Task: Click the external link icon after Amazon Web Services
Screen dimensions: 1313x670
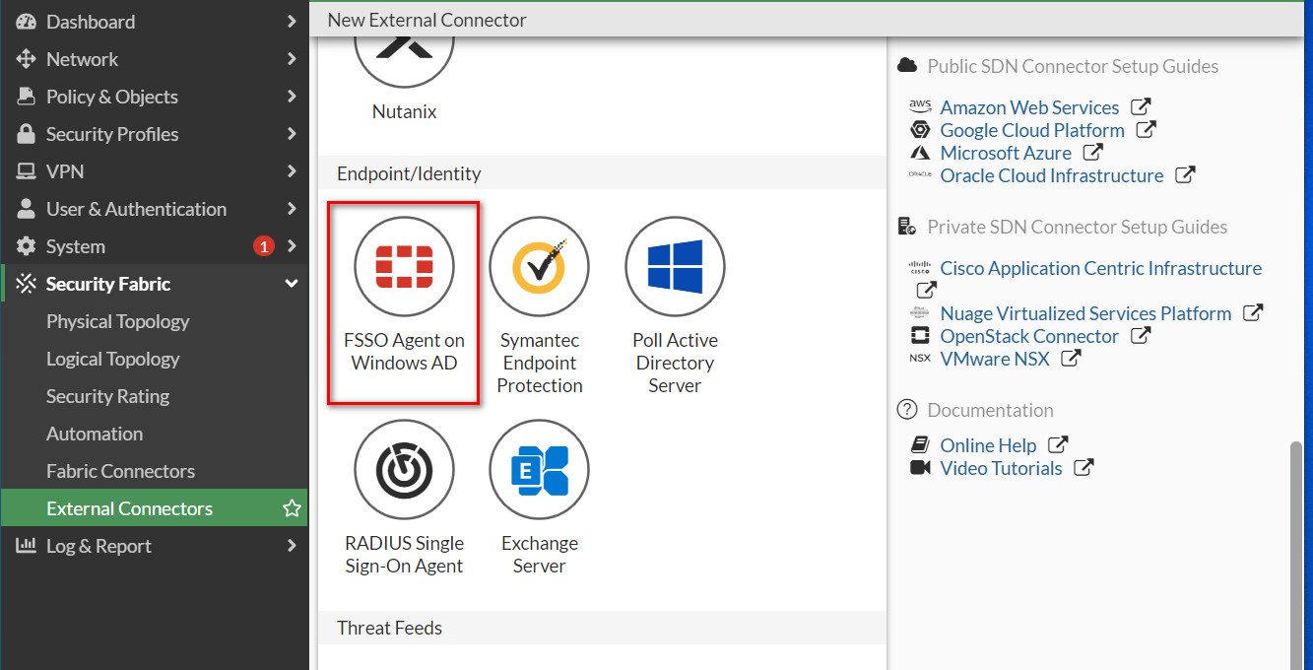Action: (x=1141, y=106)
